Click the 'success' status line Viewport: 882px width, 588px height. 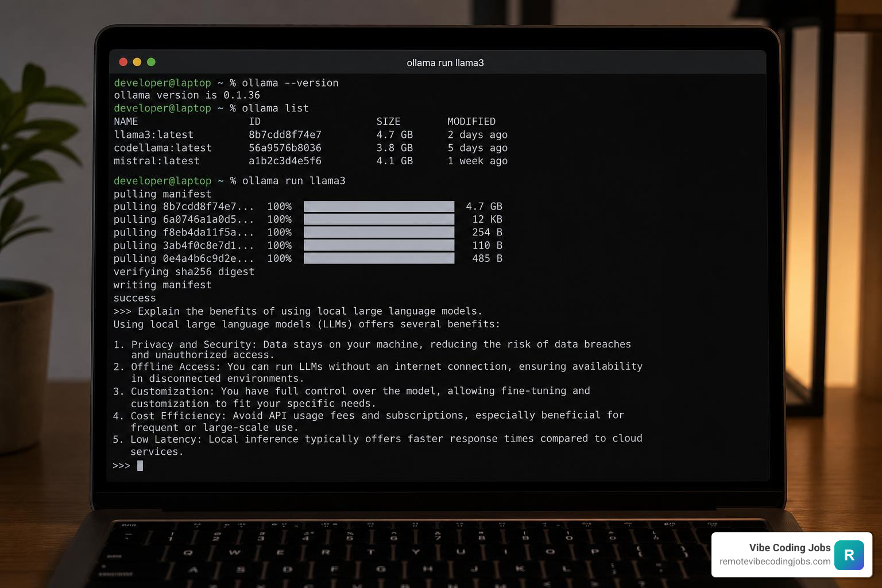tap(135, 299)
